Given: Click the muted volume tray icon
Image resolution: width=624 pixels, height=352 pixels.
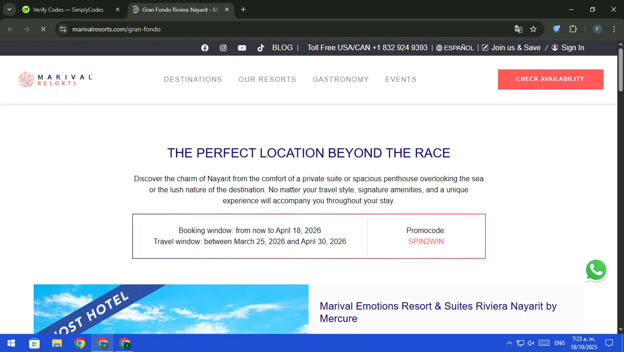Looking at the screenshot, I should (531, 343).
